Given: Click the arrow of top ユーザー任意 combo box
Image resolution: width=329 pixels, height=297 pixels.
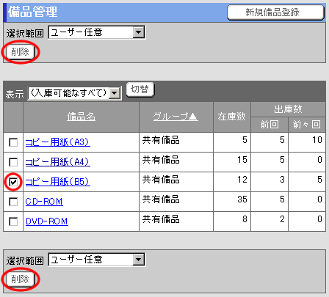Looking at the screenshot, I should [x=139, y=32].
